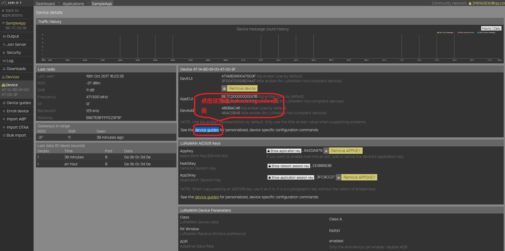This screenshot has width=505, height=251.
Task: Open account email 3116192830@qq.com
Action: click(x=488, y=3)
